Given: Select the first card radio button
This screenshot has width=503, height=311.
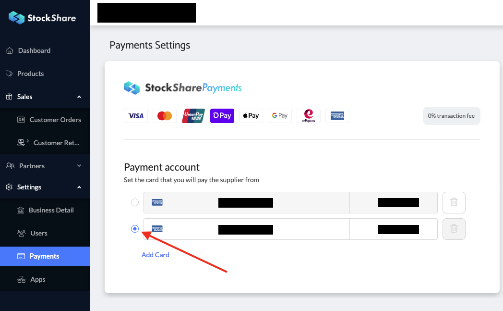Looking at the screenshot, I should [135, 202].
